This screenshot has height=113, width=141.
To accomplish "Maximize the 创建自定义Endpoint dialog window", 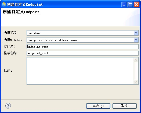I will (130, 5).
